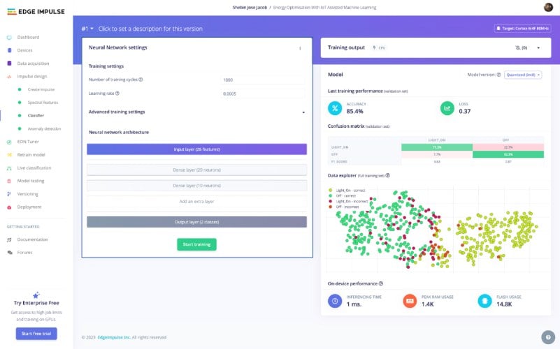
Task: Open Anomaly detection menu item
Action: [x=44, y=128]
